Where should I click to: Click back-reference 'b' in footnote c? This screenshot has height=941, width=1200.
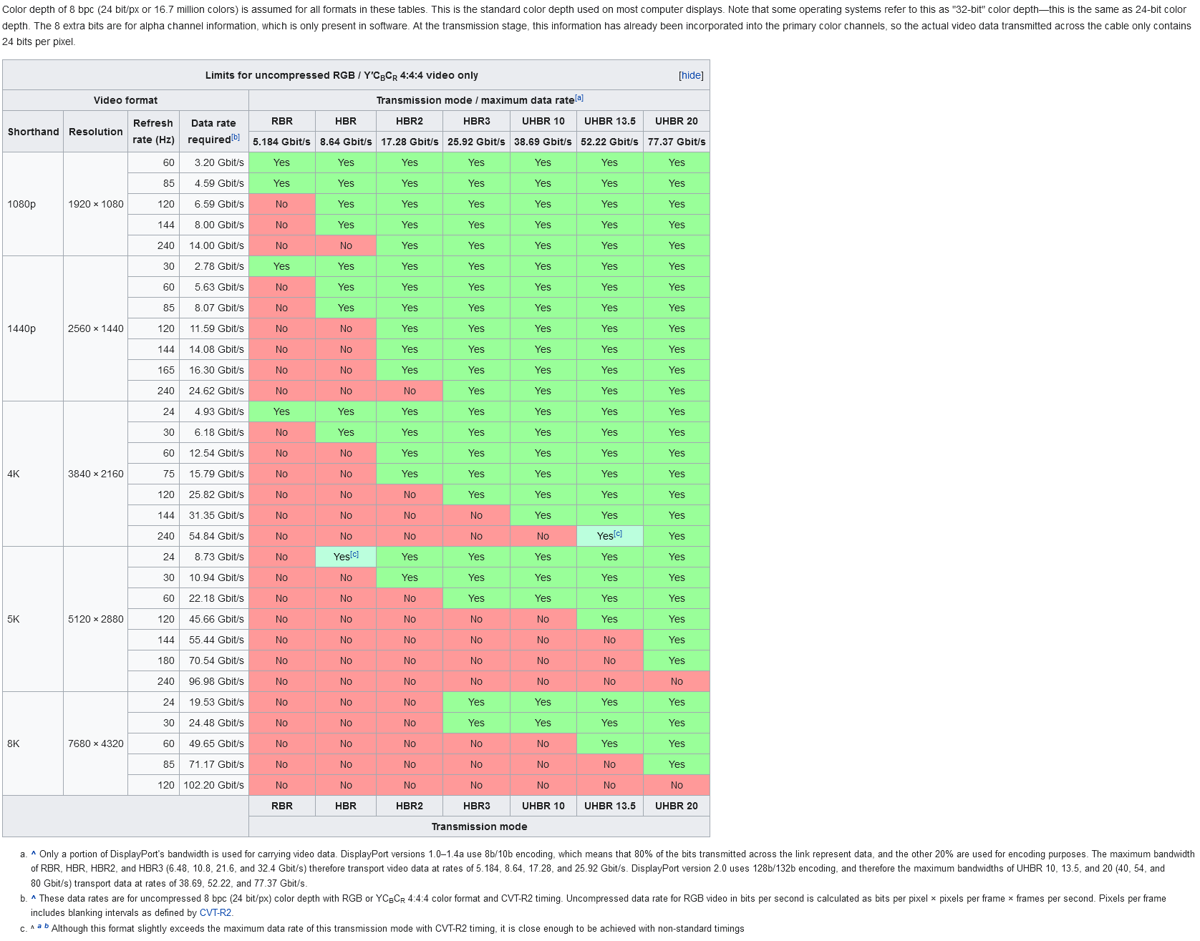tap(47, 927)
